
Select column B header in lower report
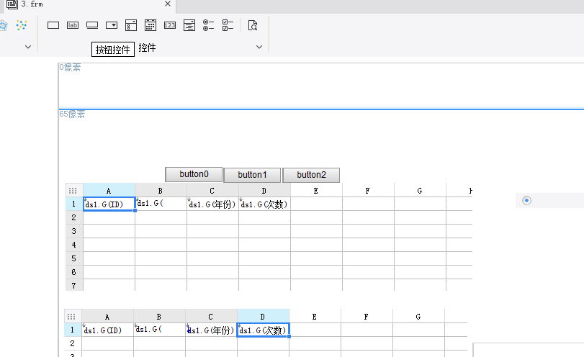tap(159, 317)
